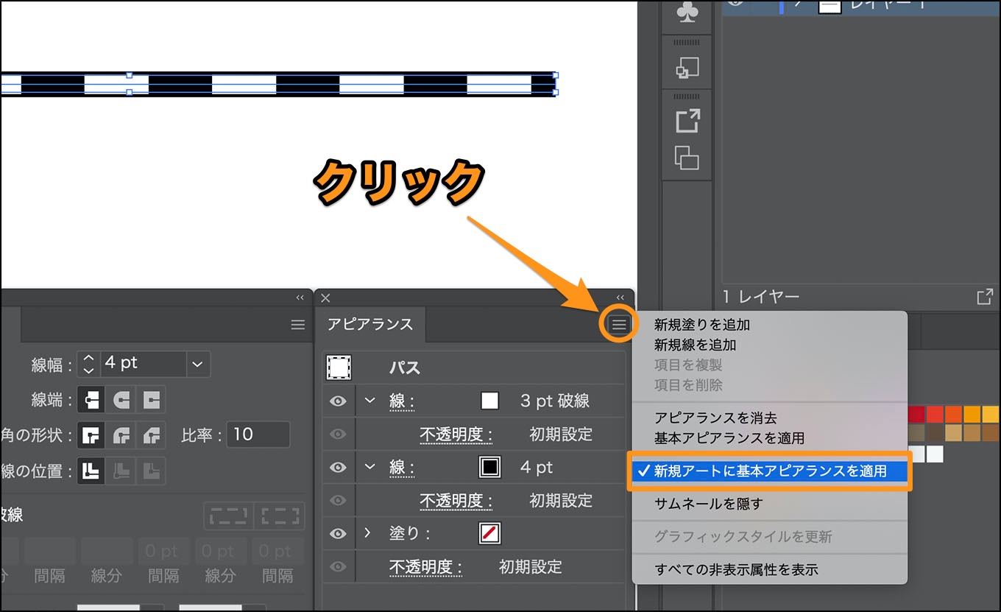
Task: Click the Symbols club panel icon
Action: click(687, 12)
